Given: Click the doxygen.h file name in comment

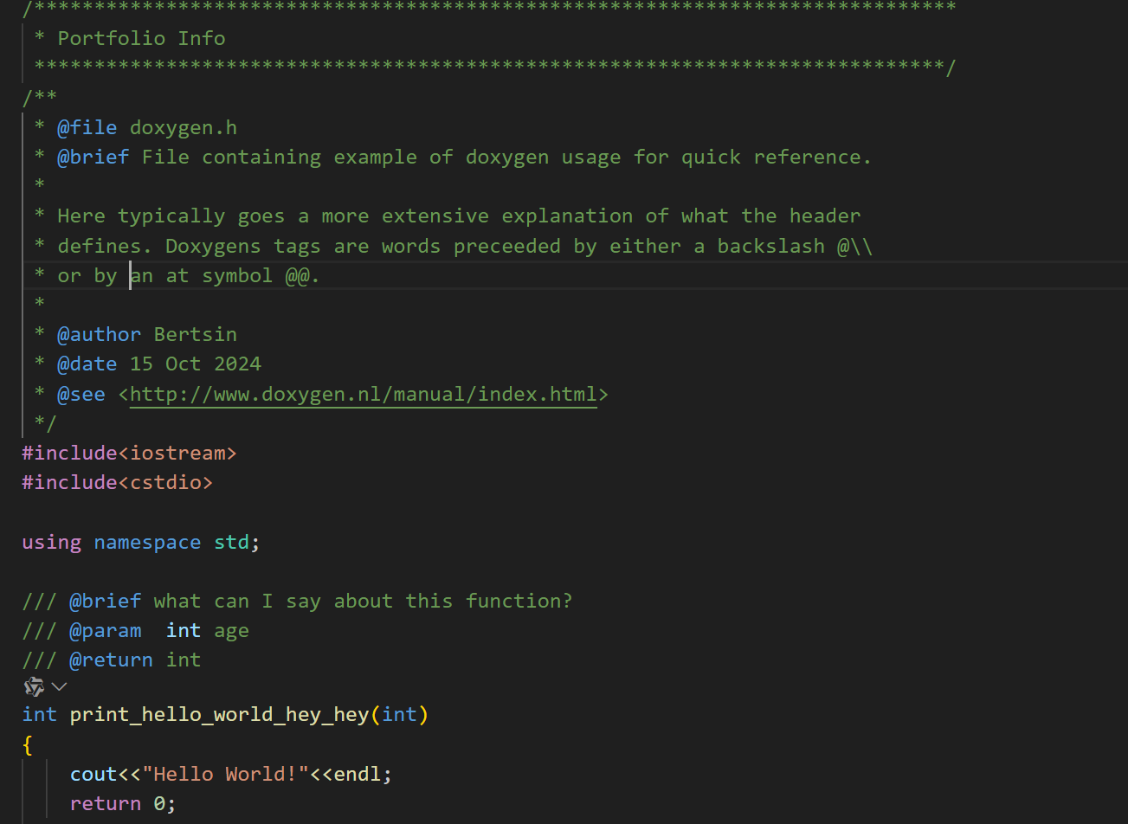Looking at the screenshot, I should pos(183,128).
